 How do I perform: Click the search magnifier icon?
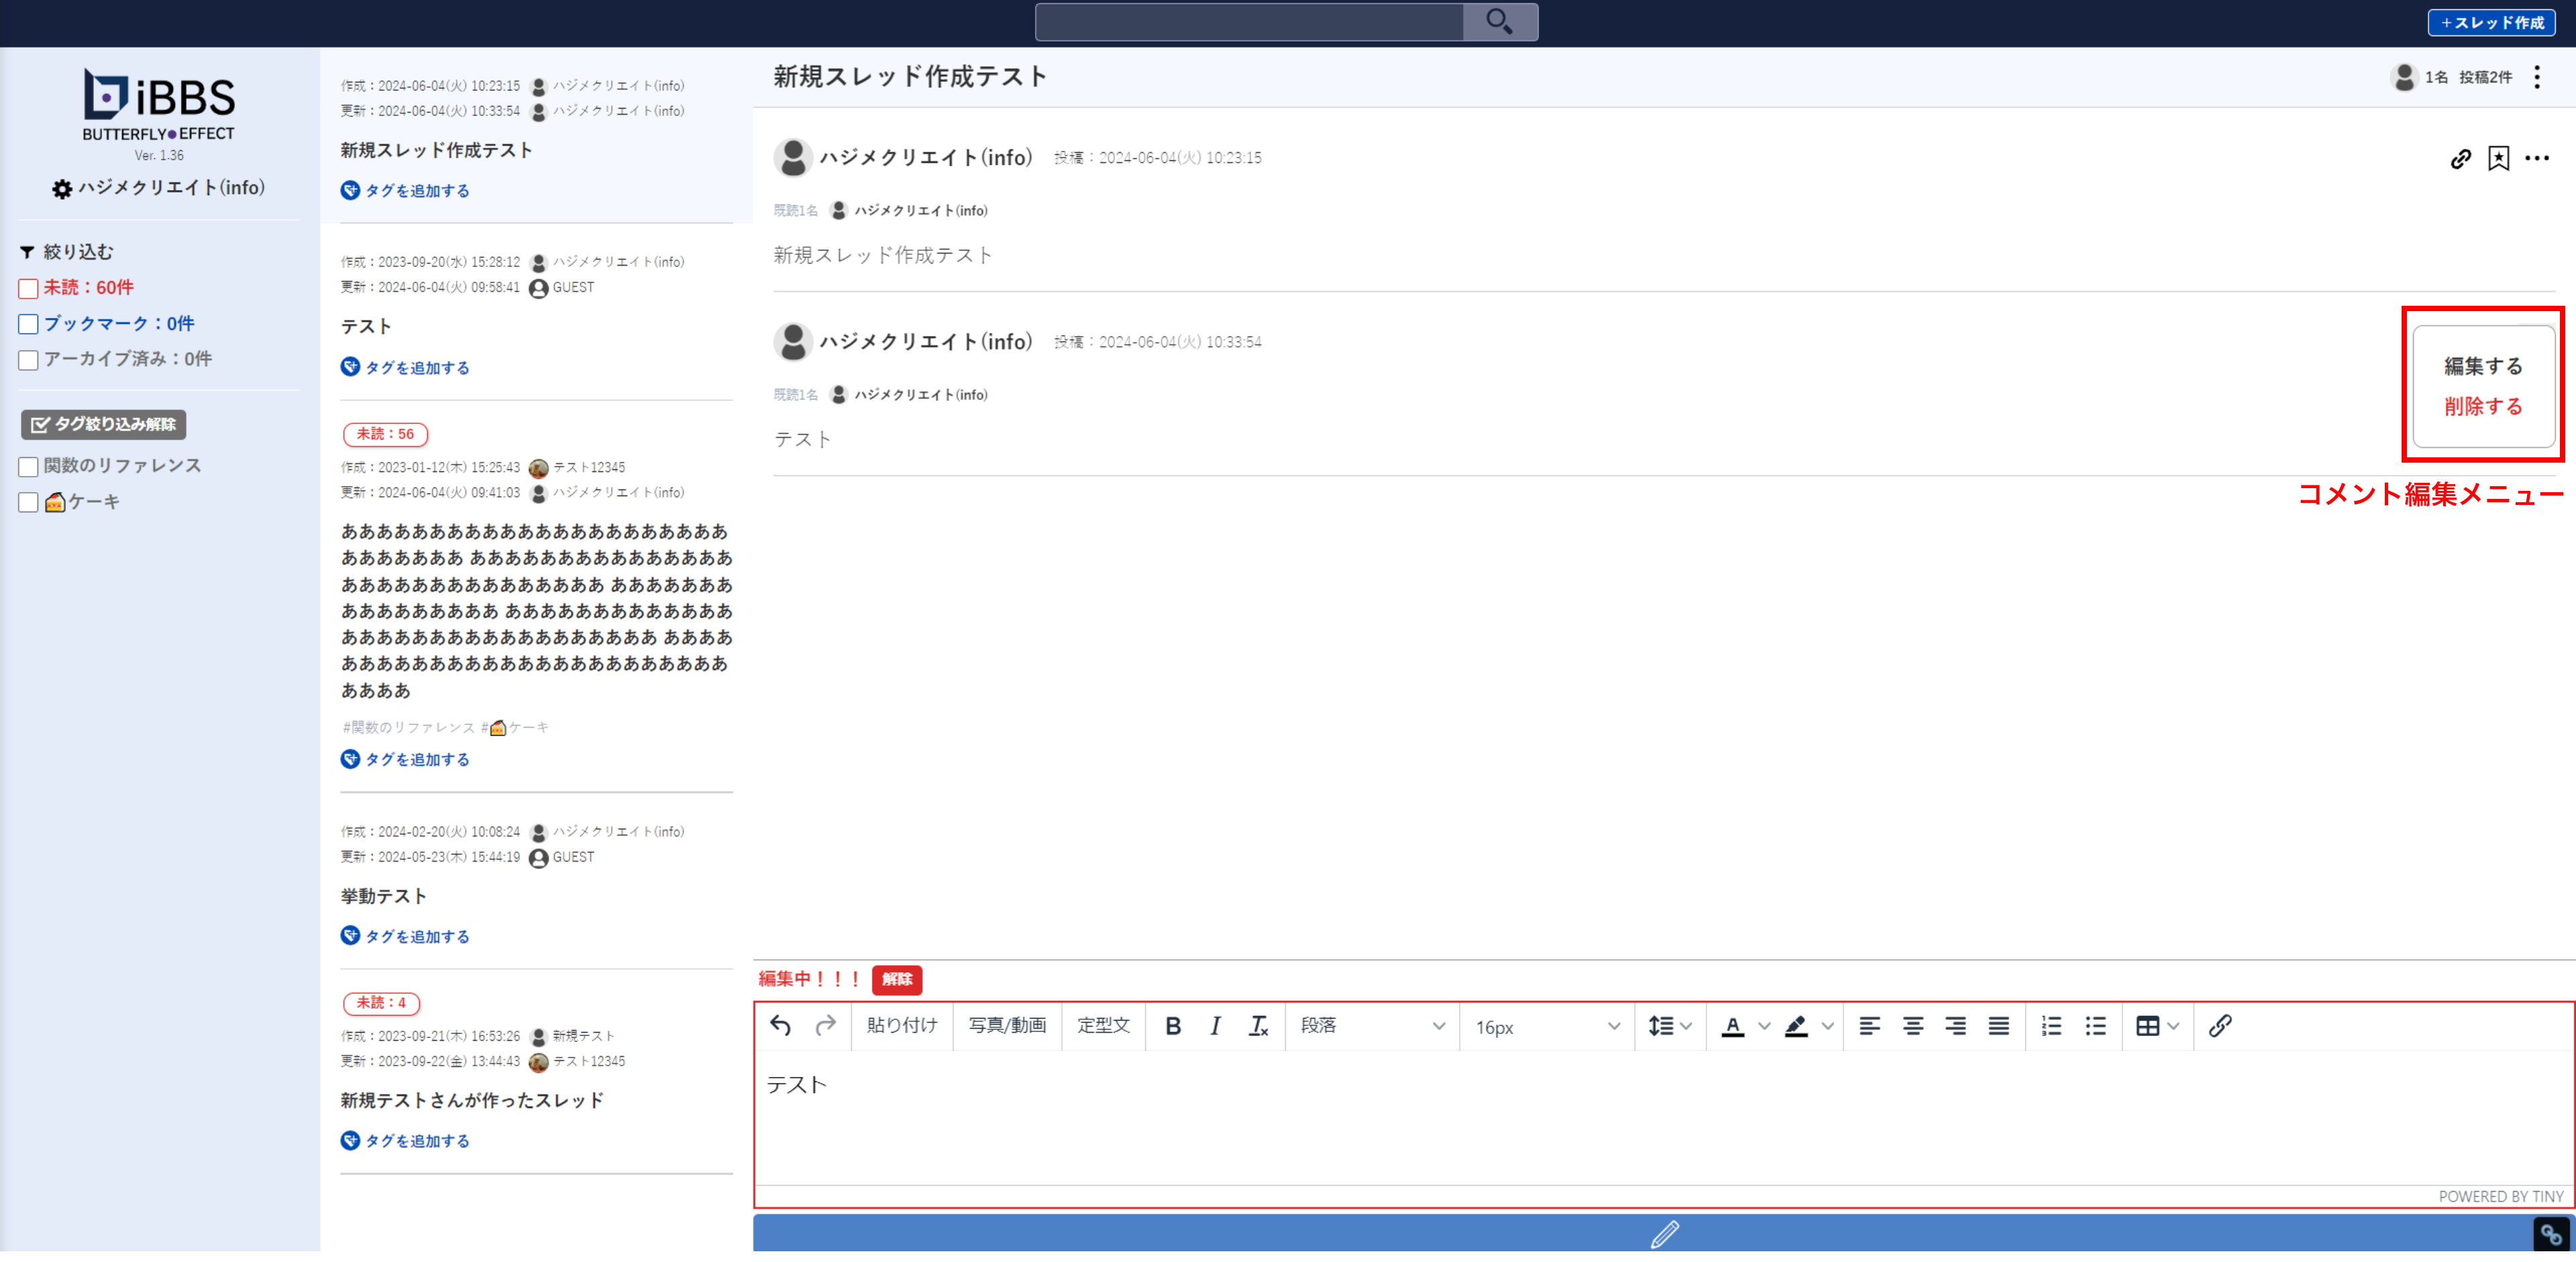[x=1499, y=21]
